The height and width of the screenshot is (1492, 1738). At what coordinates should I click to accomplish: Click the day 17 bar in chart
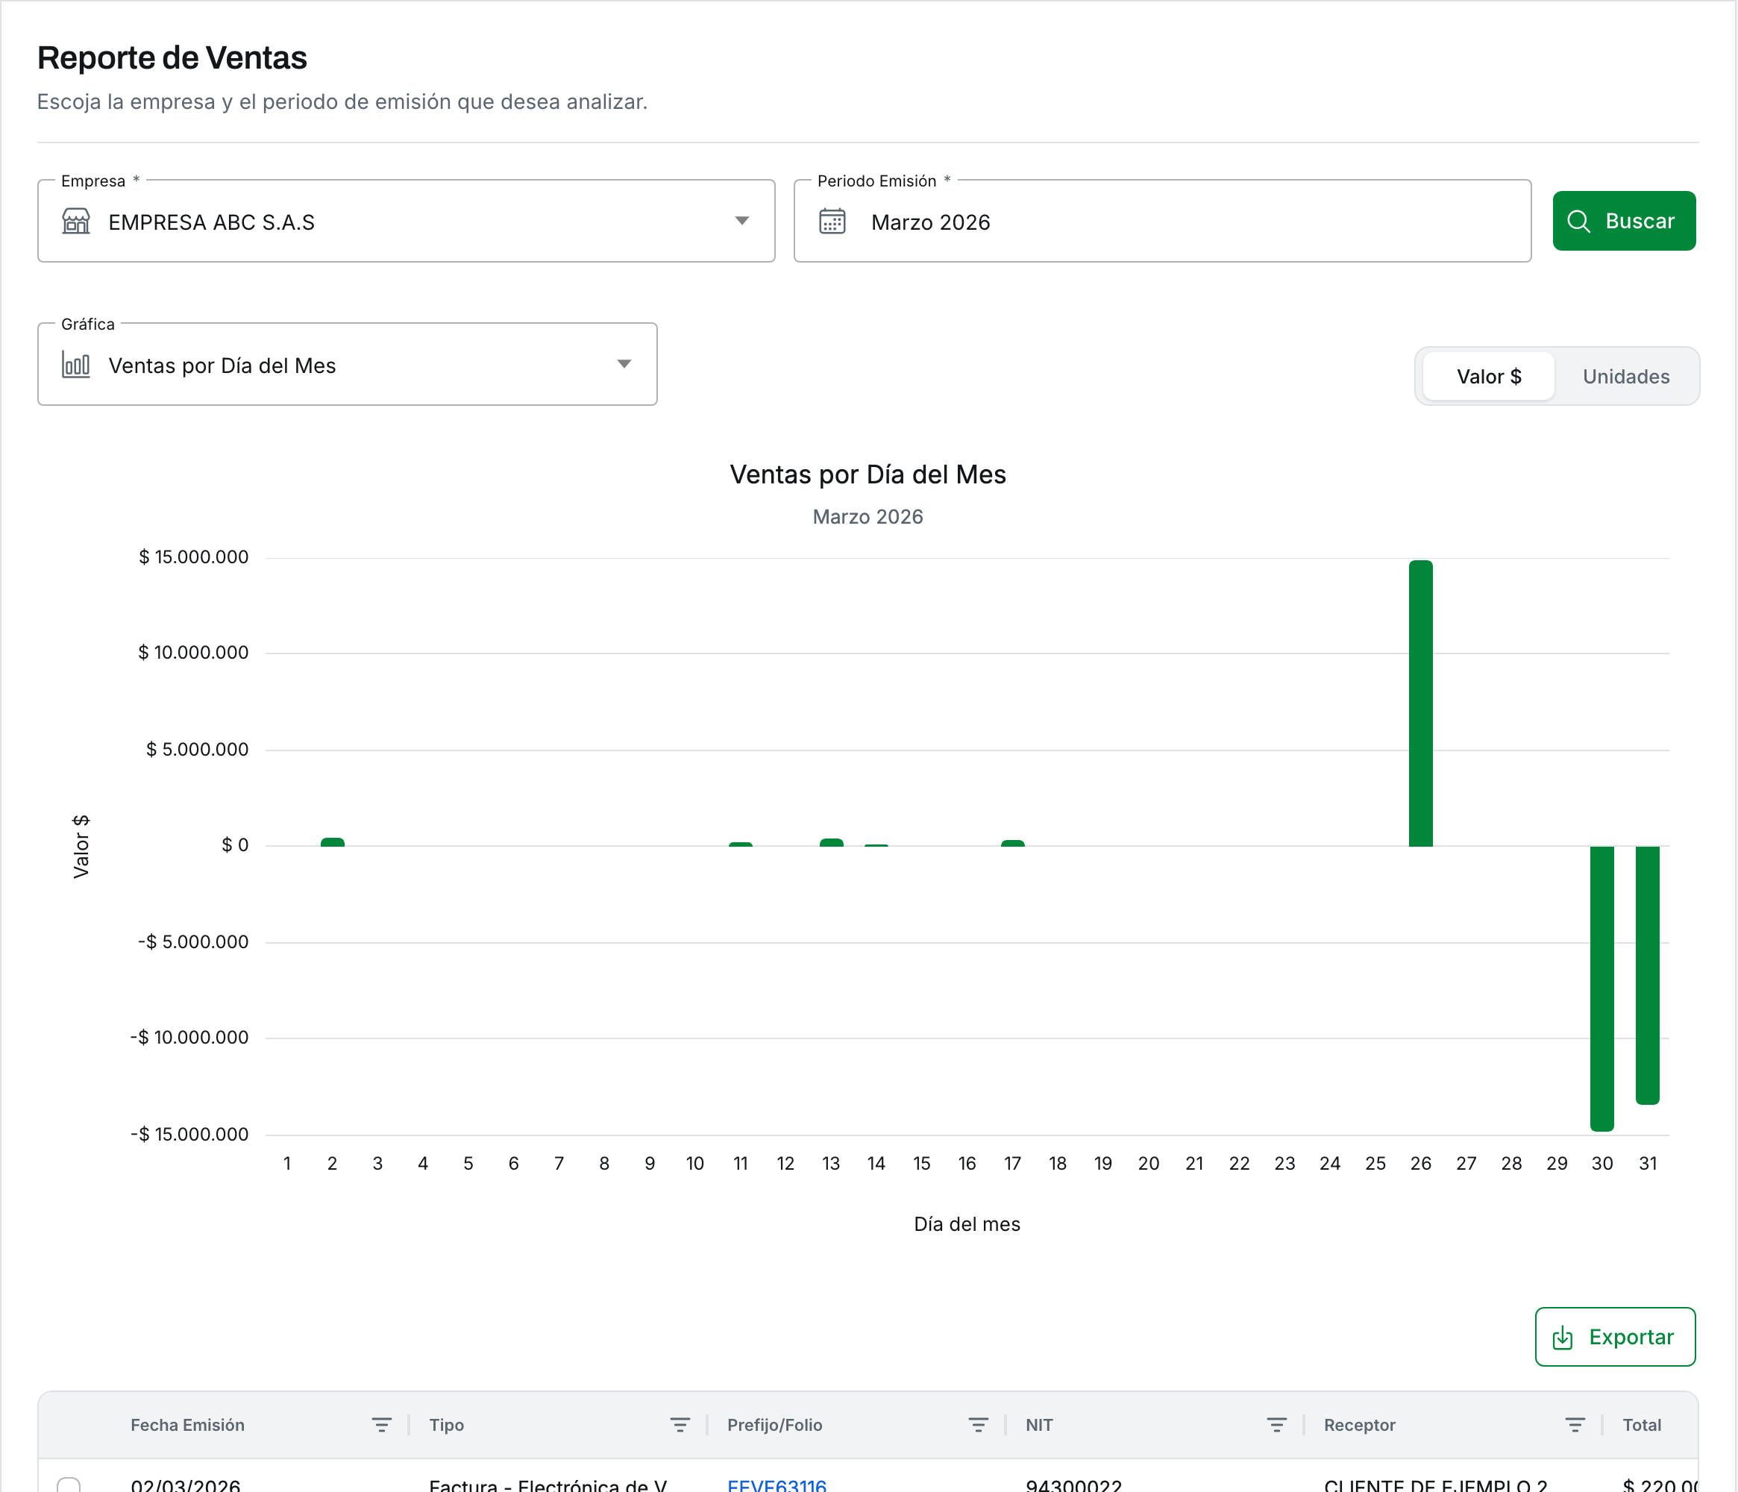pos(1012,843)
